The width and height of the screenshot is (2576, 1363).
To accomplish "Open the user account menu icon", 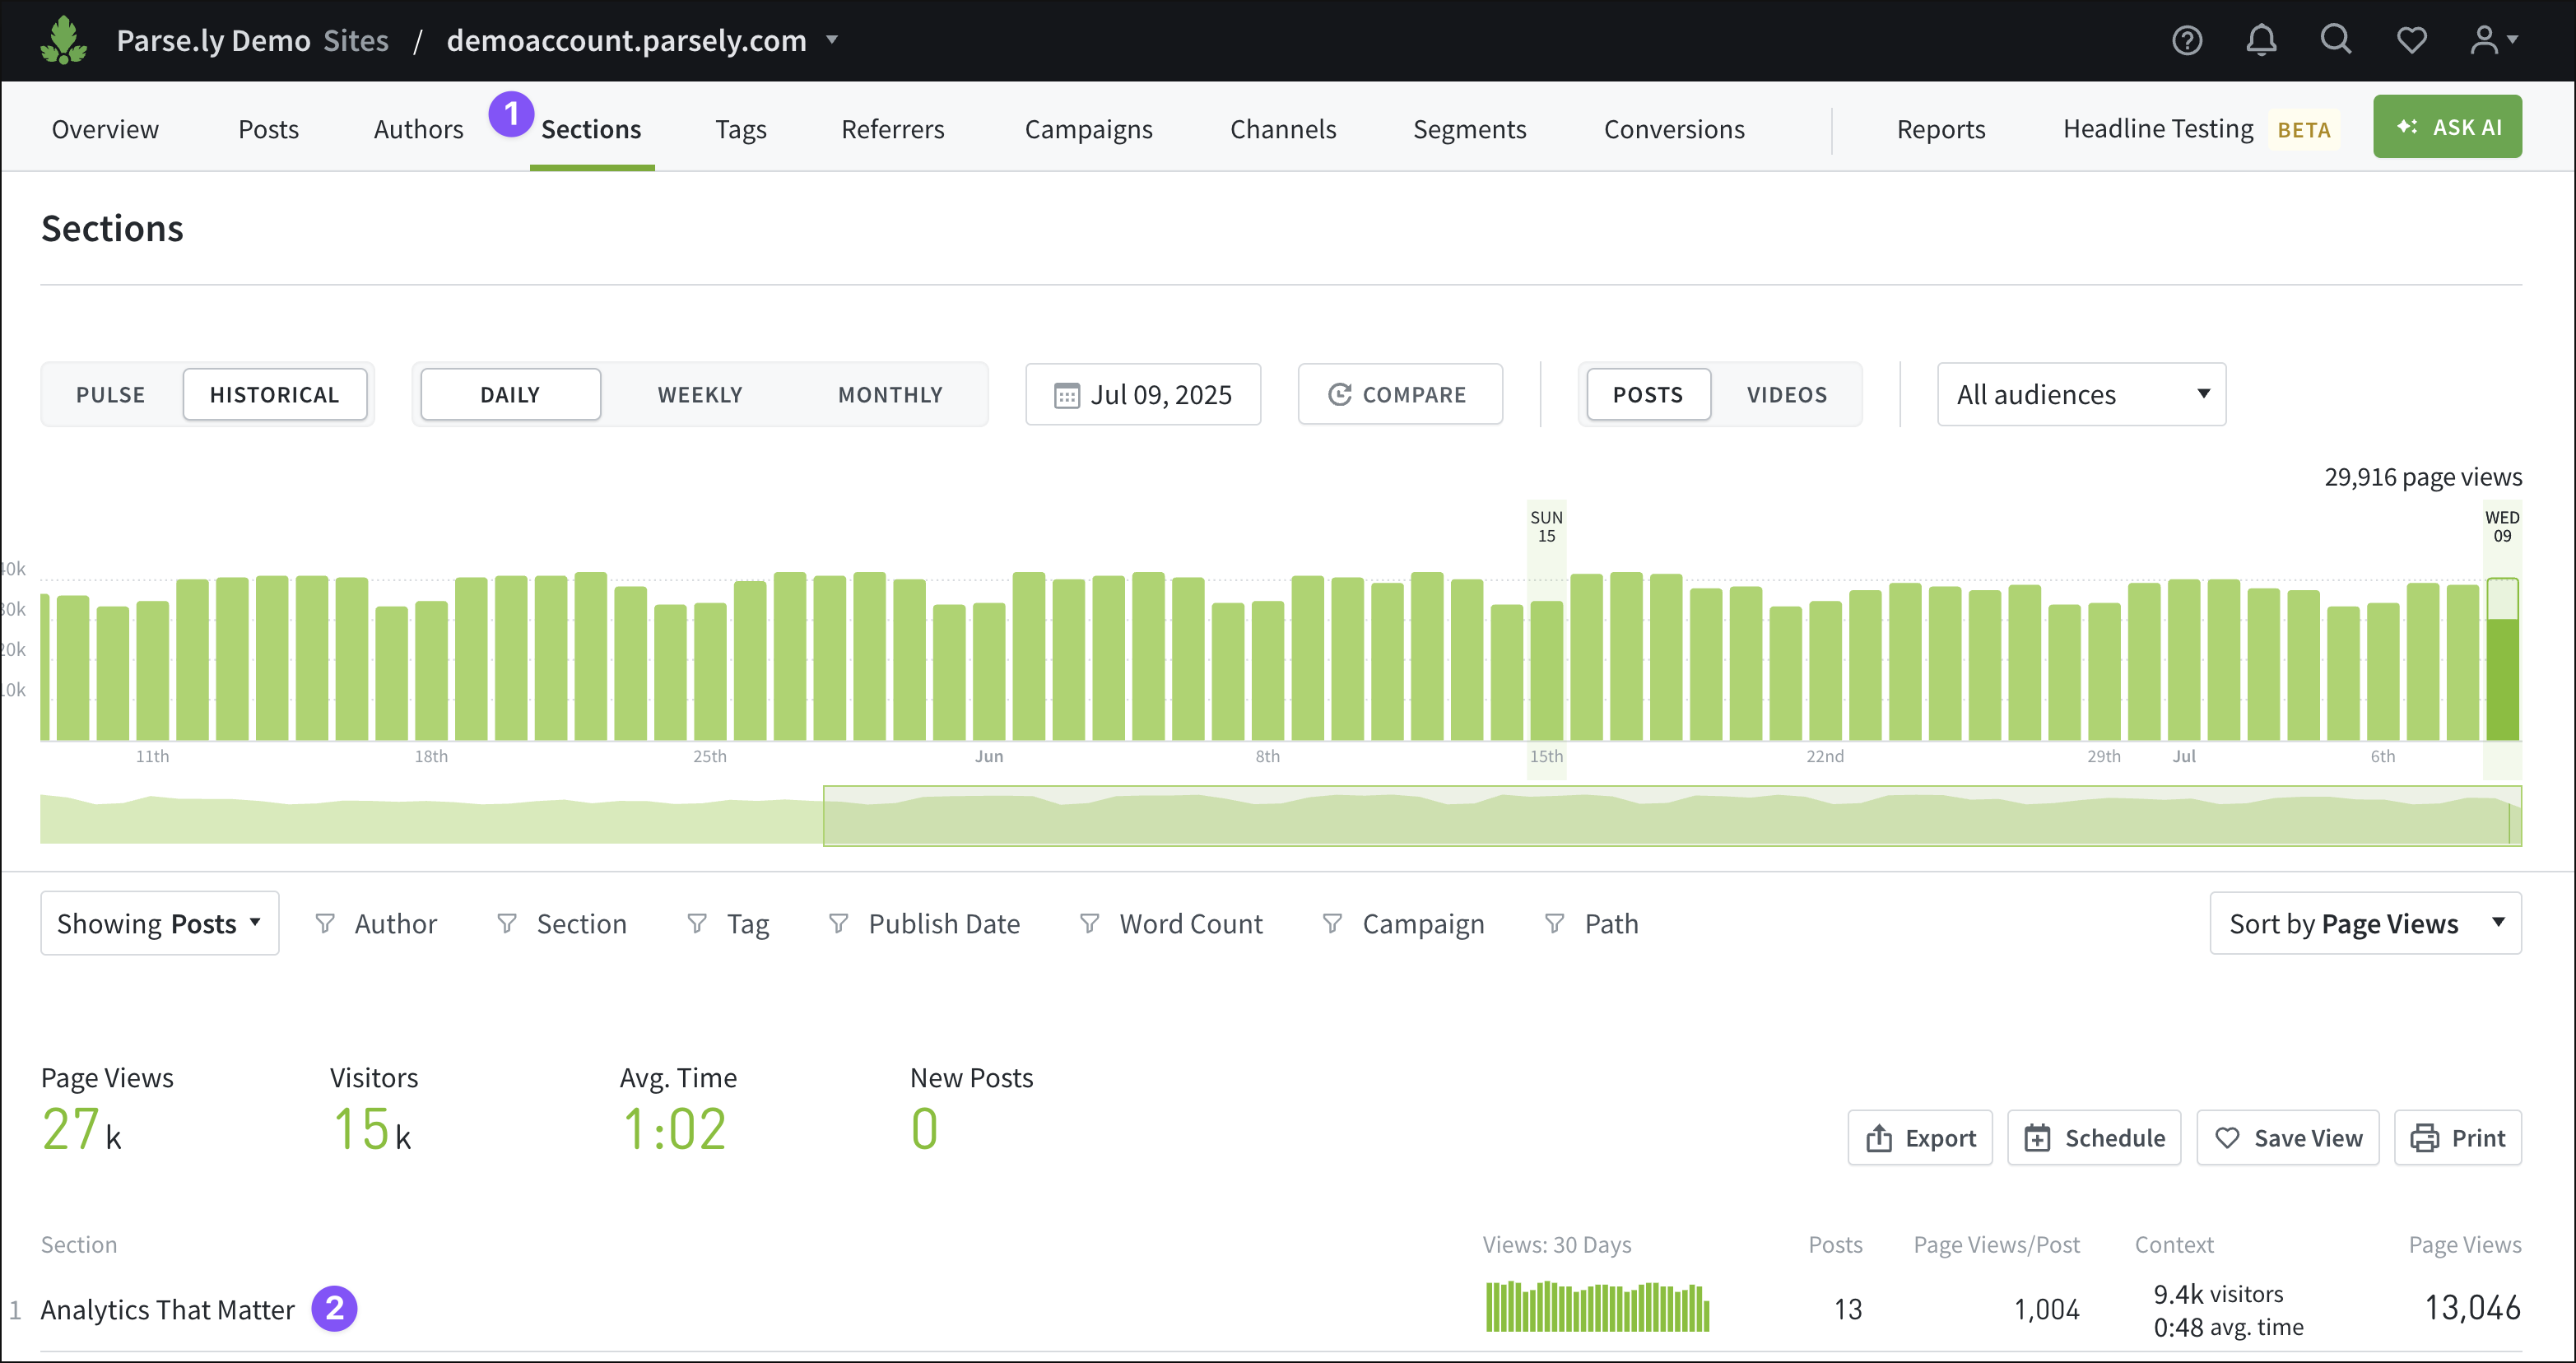I will click(2493, 40).
